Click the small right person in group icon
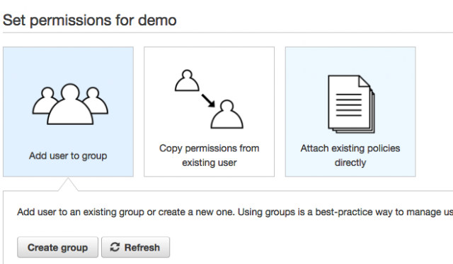The image size is (453, 264). coord(96,100)
